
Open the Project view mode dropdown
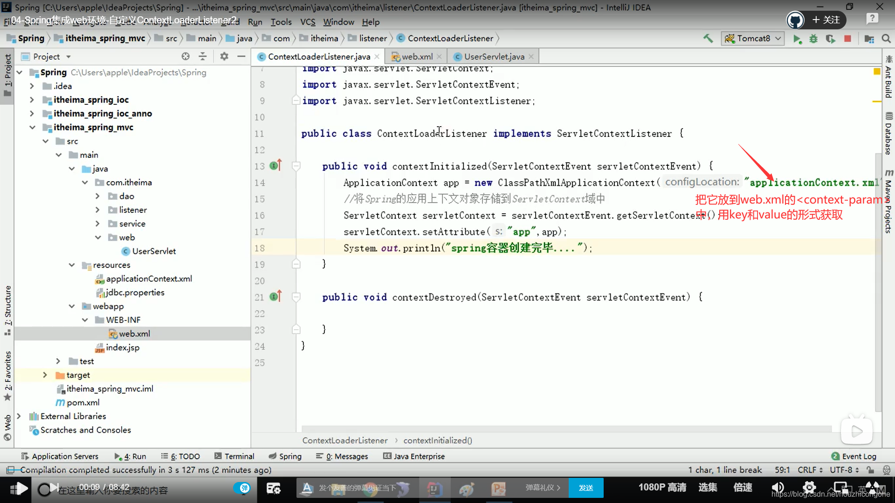[69, 57]
